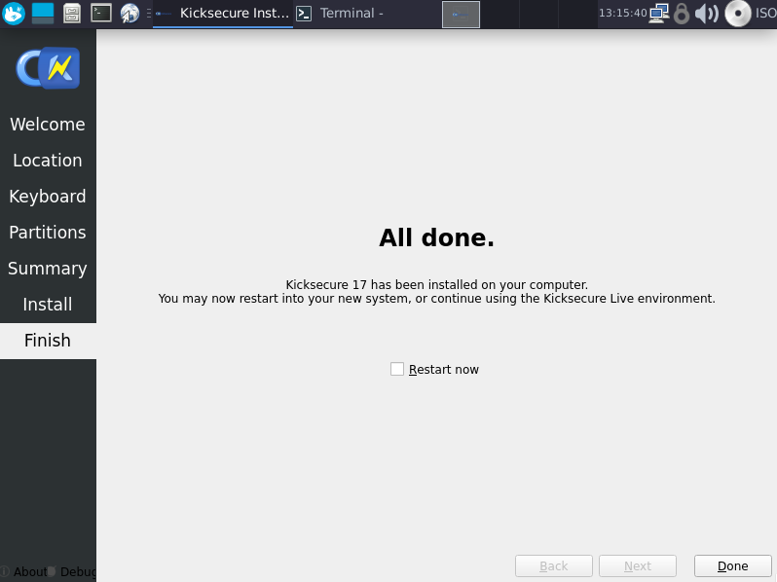Click the padlock lock icon in tray

(682, 14)
